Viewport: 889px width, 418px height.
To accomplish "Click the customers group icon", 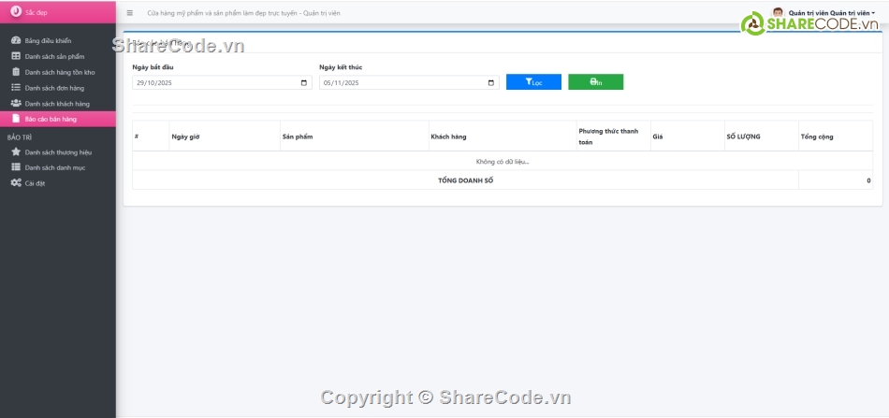I will [x=16, y=103].
